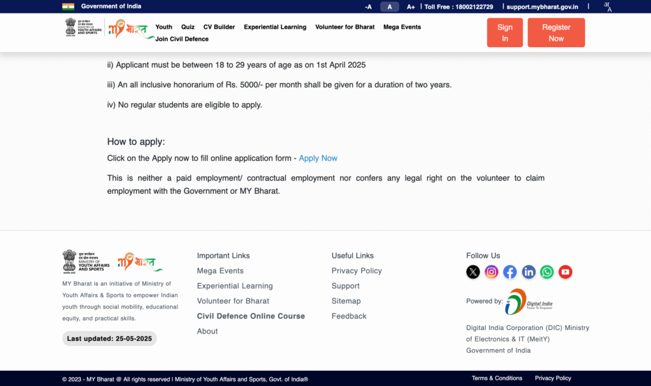The image size is (651, 386).
Task: Open the Sitemap footer link
Action: click(346, 301)
